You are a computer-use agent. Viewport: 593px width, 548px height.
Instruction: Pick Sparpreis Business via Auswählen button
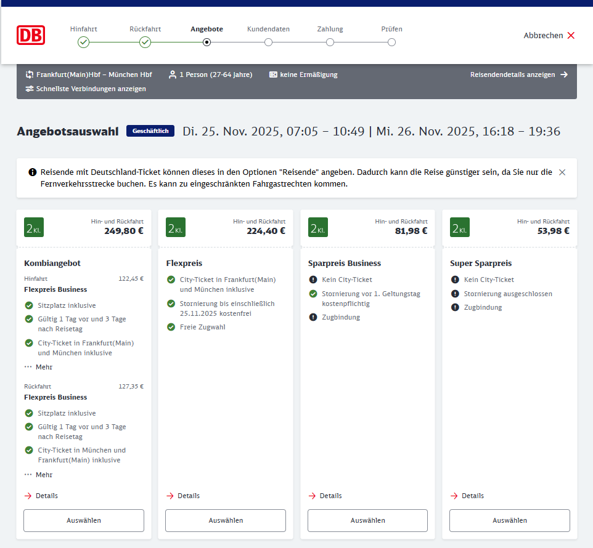pyautogui.click(x=367, y=520)
